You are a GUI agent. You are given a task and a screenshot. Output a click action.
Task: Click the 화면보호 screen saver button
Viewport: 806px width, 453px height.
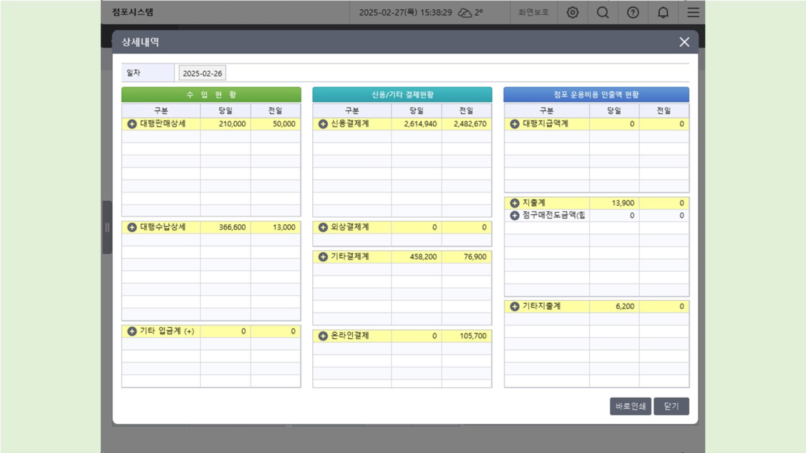point(533,13)
